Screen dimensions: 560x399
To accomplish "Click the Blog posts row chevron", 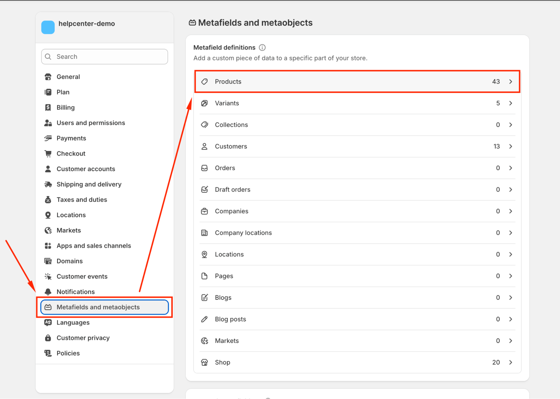I will [511, 319].
